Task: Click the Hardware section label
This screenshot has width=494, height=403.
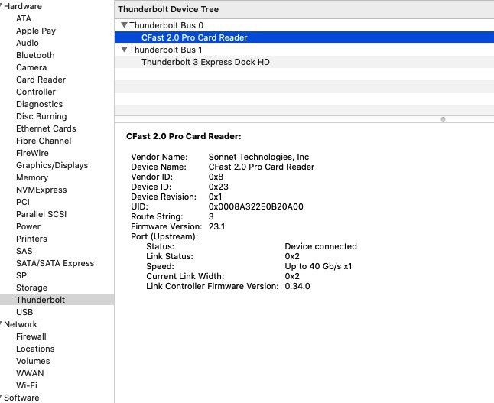Action: click(23, 6)
